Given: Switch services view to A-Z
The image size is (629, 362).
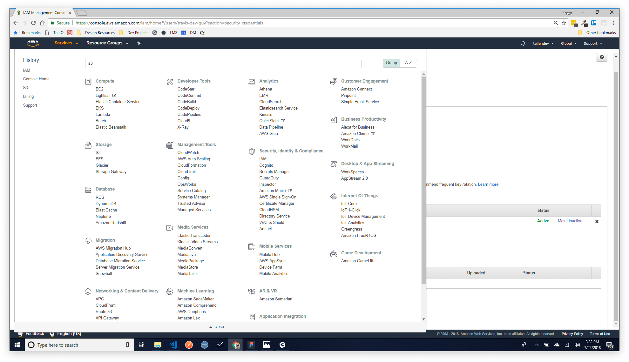Looking at the screenshot, I should click(408, 63).
